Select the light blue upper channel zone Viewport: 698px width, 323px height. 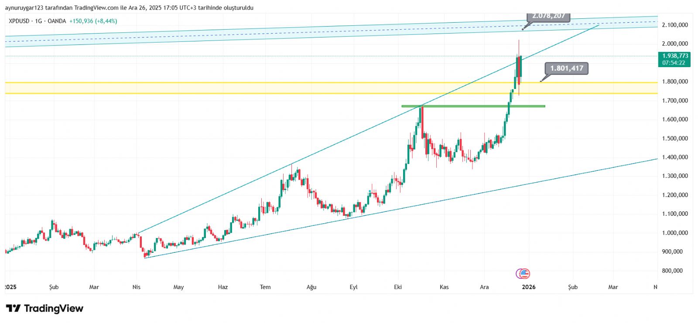pos(262,36)
